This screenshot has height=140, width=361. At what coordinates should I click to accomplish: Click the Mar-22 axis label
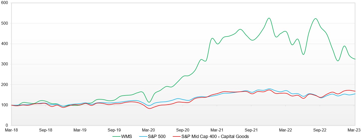[x=286, y=130]
